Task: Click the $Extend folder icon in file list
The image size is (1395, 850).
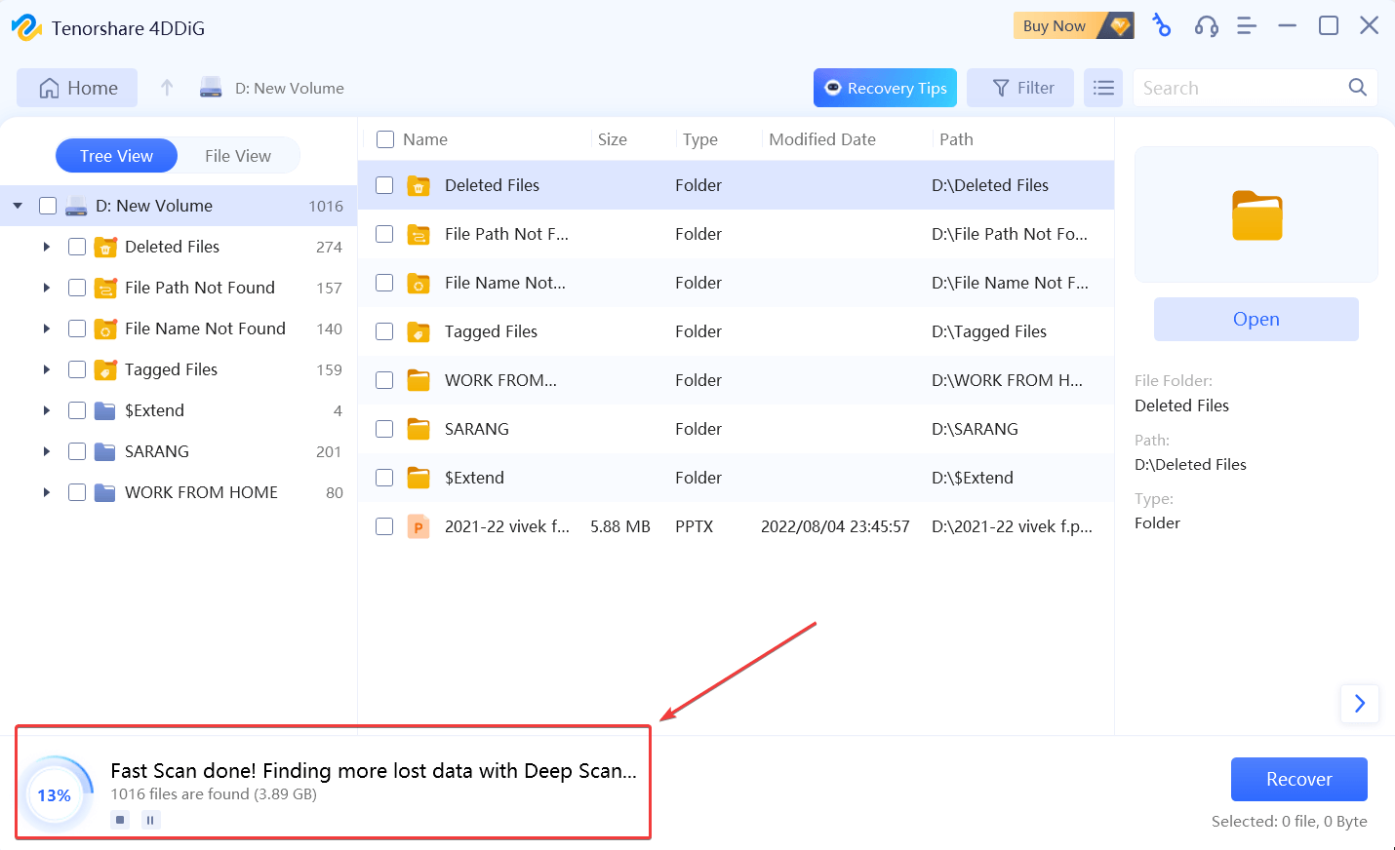Action: [418, 478]
